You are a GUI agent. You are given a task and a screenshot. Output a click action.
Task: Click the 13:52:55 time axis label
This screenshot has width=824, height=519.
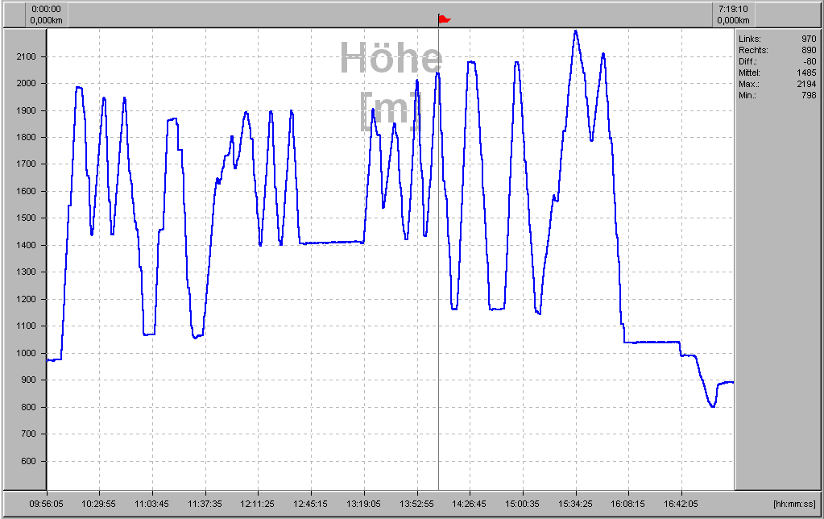(416, 504)
